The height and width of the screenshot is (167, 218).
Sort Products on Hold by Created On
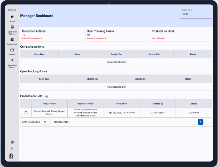[x=122, y=104]
